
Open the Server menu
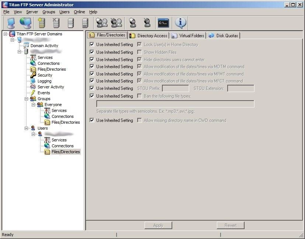(32, 12)
